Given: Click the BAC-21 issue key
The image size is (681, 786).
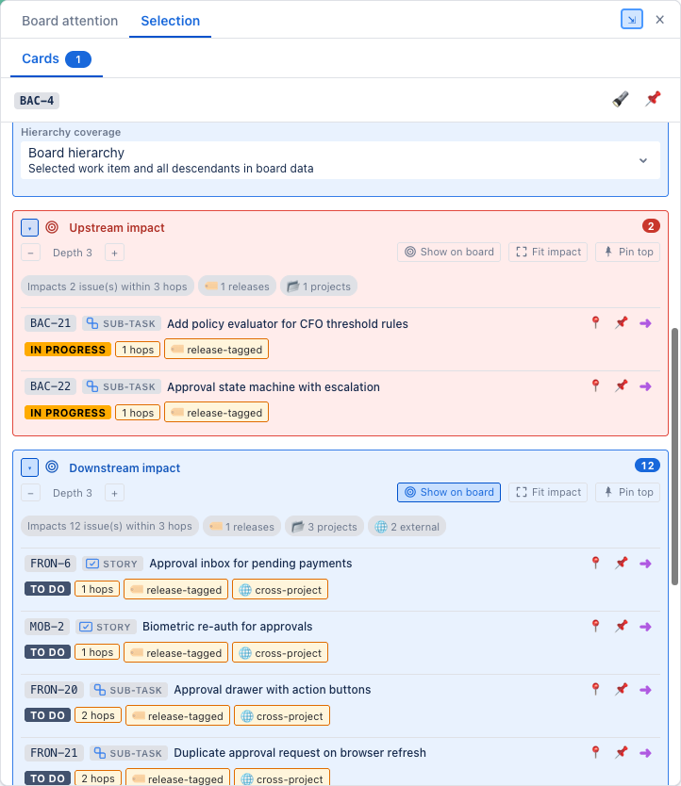Looking at the screenshot, I should coord(50,323).
